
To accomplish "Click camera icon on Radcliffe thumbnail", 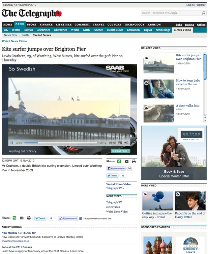I will coord(178,194).
